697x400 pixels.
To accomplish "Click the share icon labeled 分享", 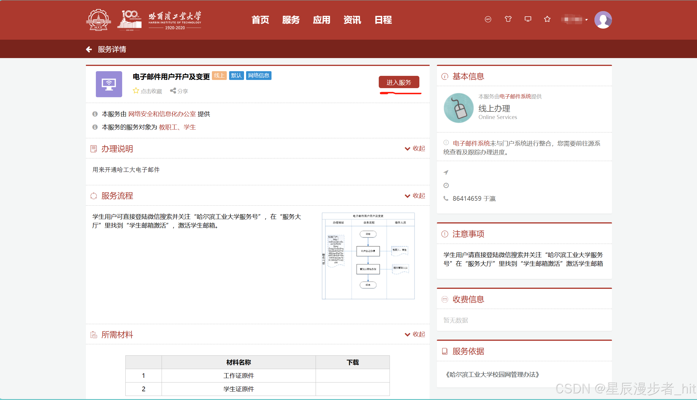I will (x=179, y=91).
